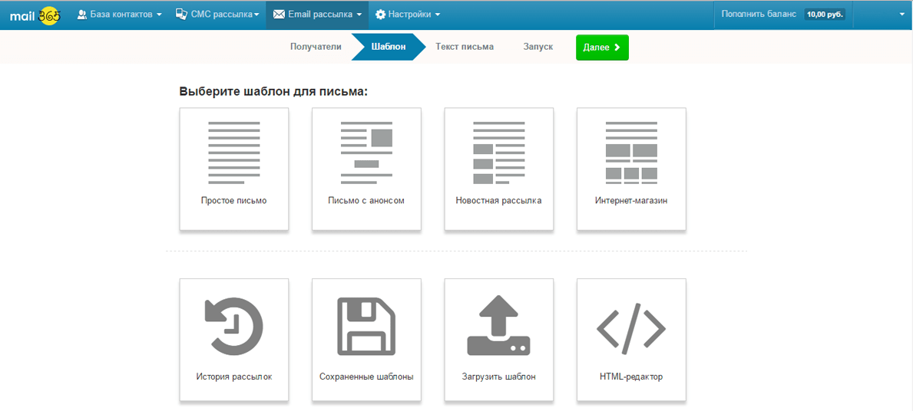This screenshot has width=913, height=411.
Task: Click the Простое письмо label
Action: [234, 201]
